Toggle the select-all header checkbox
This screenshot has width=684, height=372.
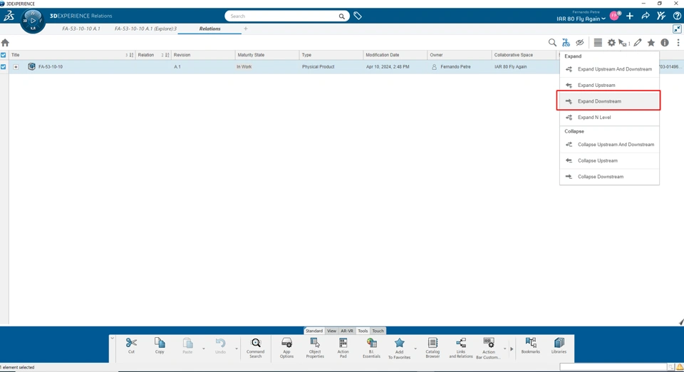4,55
